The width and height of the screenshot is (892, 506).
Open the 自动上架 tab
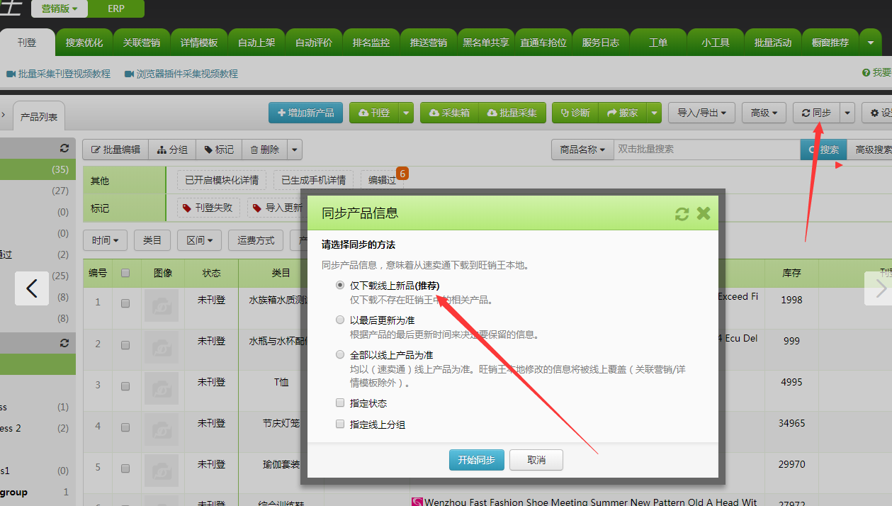coord(256,43)
